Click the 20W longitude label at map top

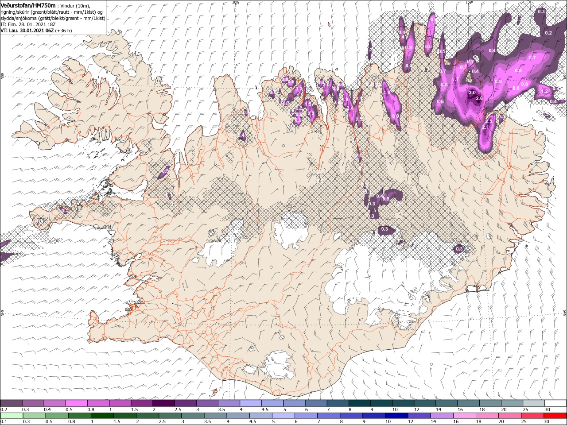pyautogui.click(x=236, y=2)
